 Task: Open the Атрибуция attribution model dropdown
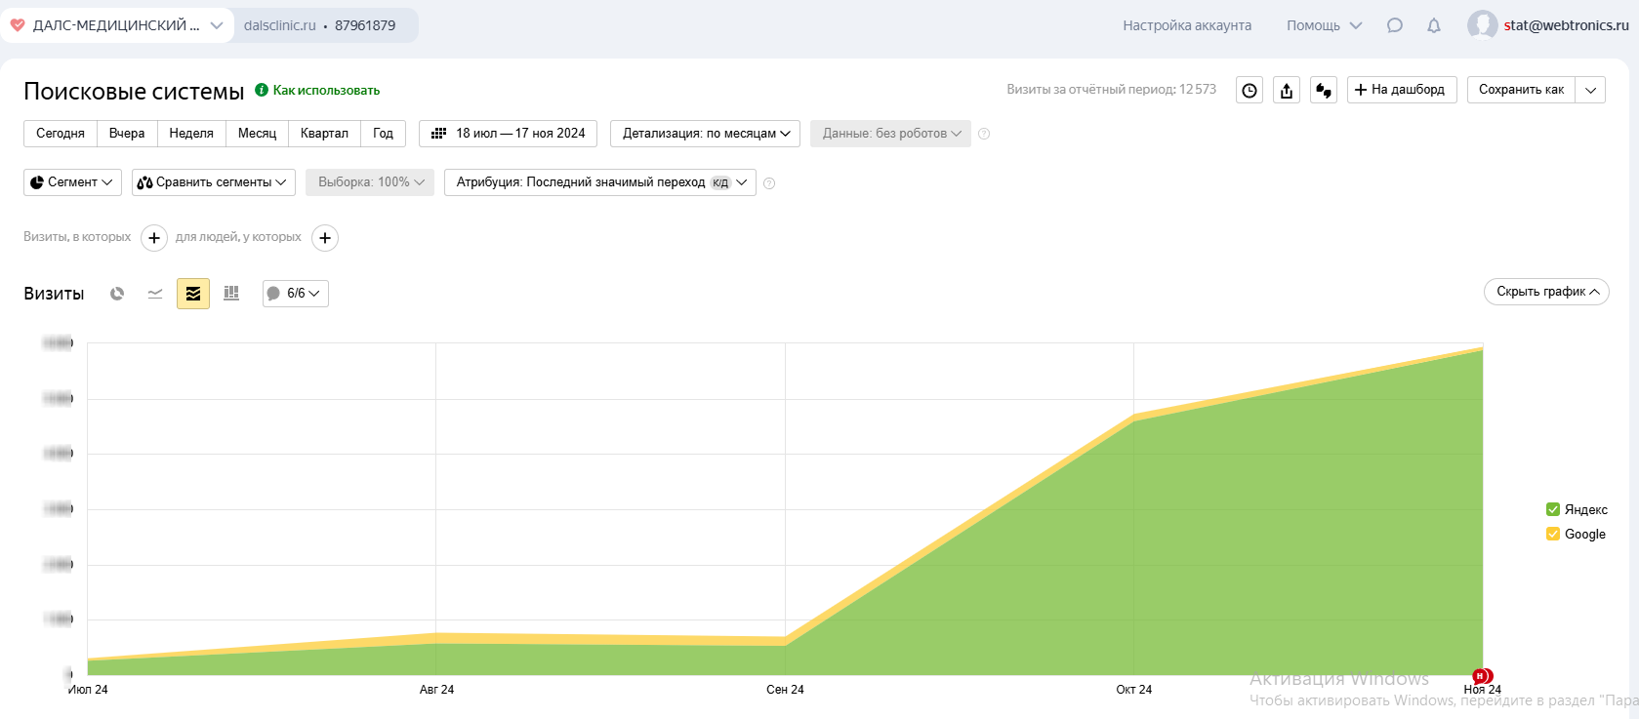pyautogui.click(x=600, y=182)
